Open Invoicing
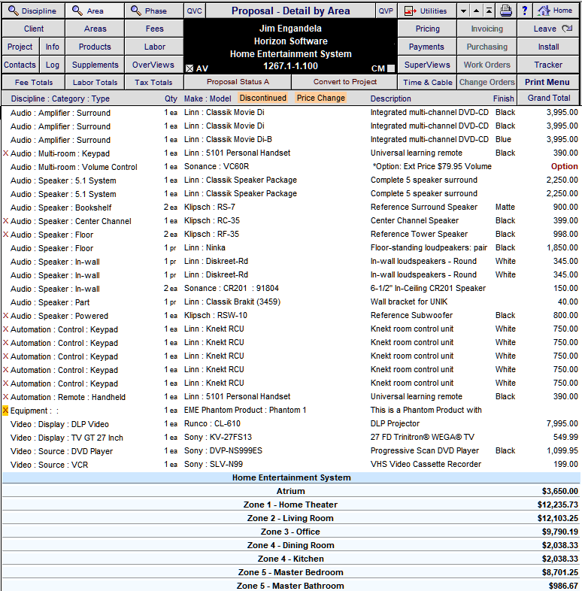The image size is (582, 591). (x=487, y=29)
